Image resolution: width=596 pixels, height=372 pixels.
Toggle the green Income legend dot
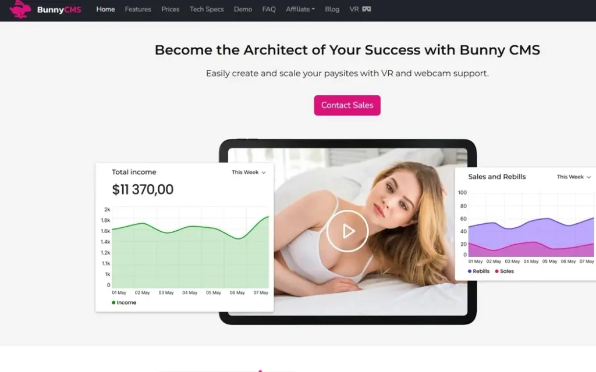click(x=113, y=302)
